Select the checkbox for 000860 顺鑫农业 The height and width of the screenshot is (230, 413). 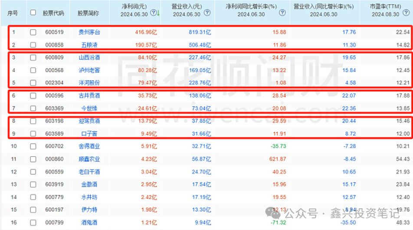tap(33, 159)
